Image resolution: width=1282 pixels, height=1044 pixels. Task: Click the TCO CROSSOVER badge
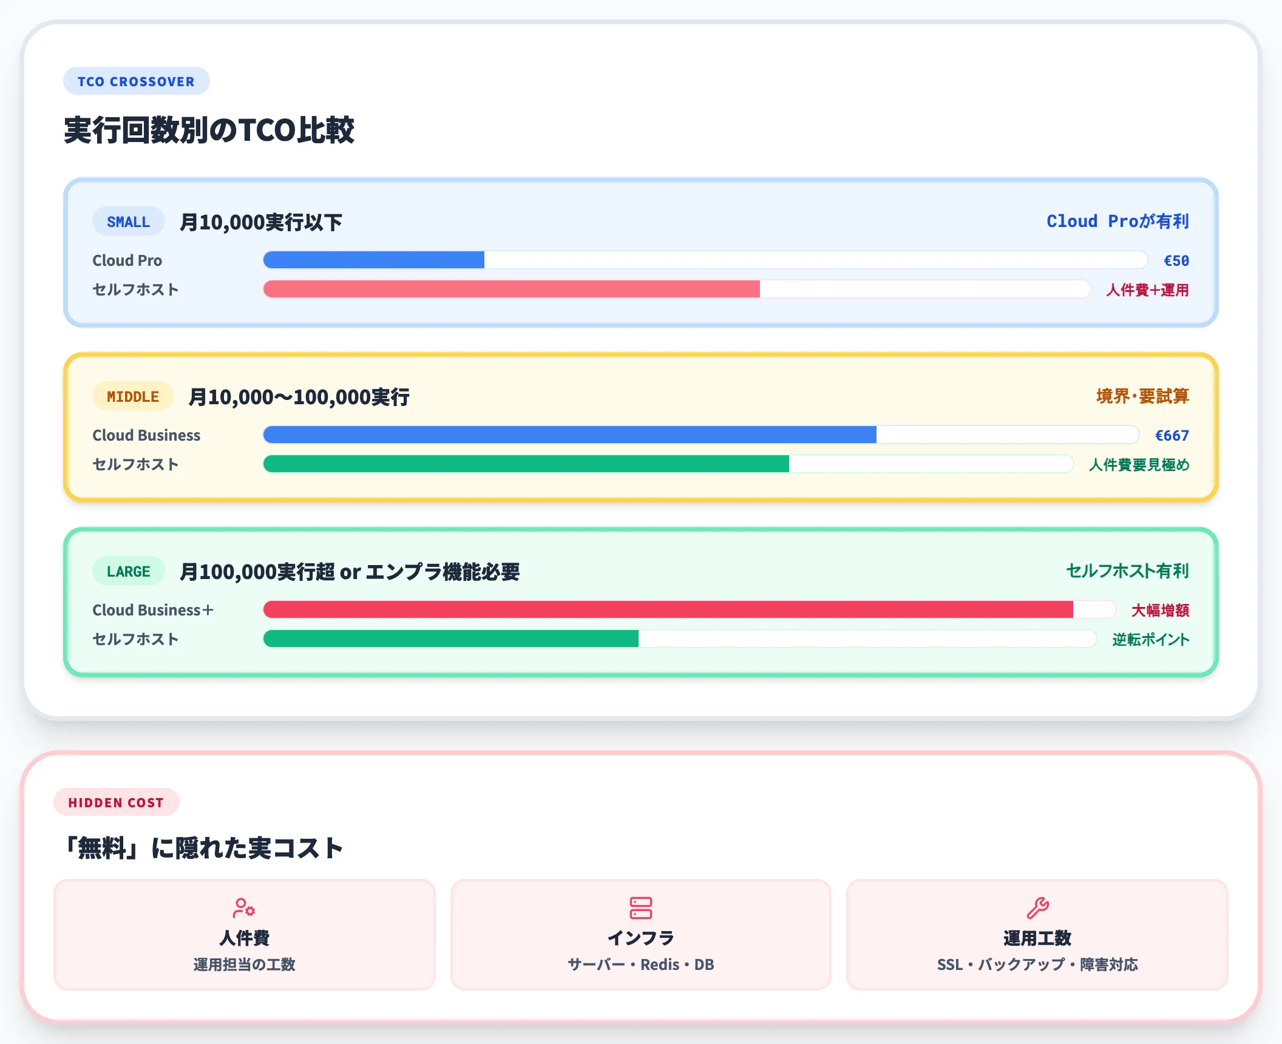click(136, 81)
